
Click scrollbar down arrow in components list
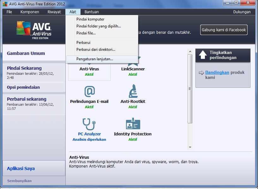190,147
